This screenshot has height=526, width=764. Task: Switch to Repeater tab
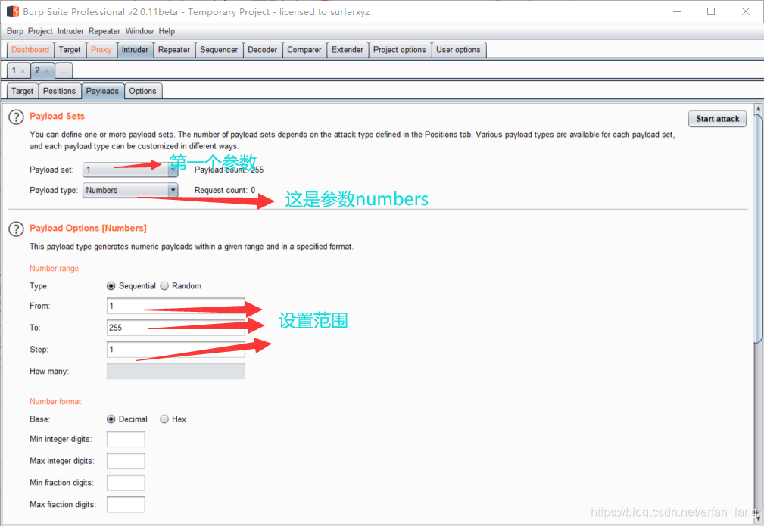pos(174,50)
